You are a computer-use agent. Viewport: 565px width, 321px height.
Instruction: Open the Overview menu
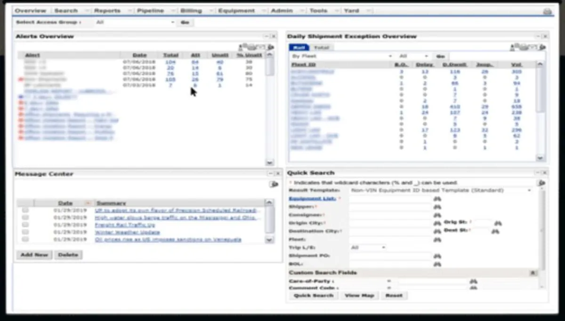tap(31, 11)
